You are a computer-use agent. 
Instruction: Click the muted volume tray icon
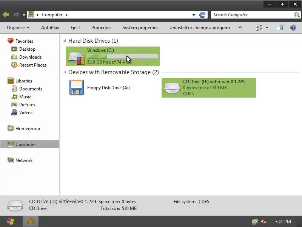point(263,222)
